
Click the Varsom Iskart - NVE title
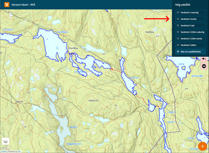tap(23, 5)
